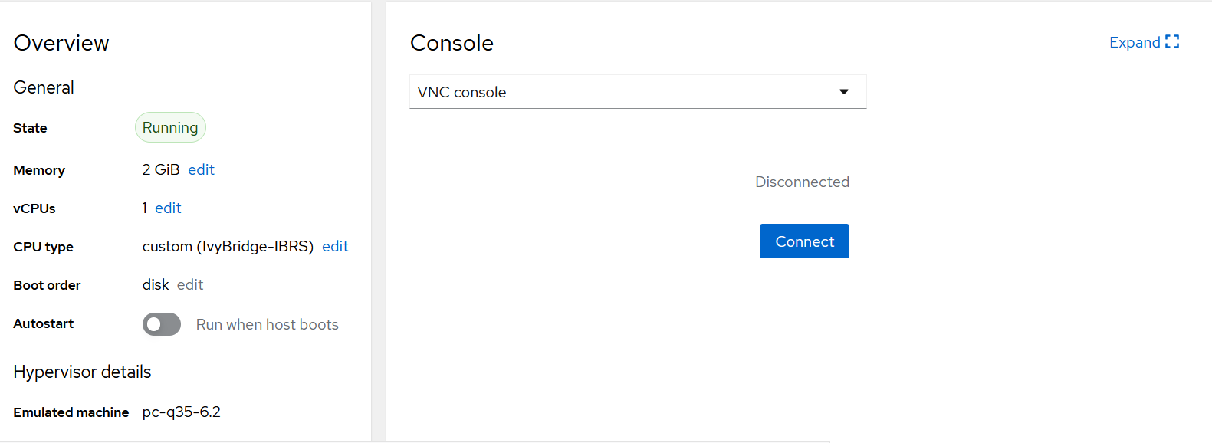1212x443 pixels.
Task: Click the Hypervisor details heading
Action: (x=82, y=372)
